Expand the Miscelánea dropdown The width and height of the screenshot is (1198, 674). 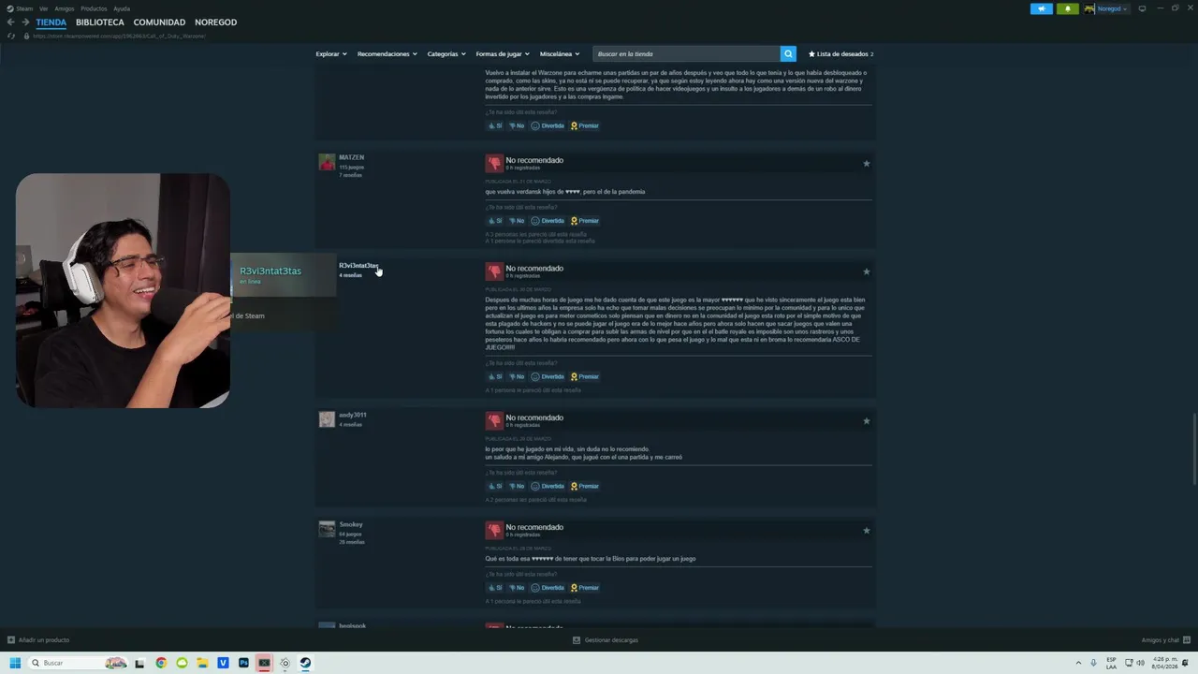[560, 53]
